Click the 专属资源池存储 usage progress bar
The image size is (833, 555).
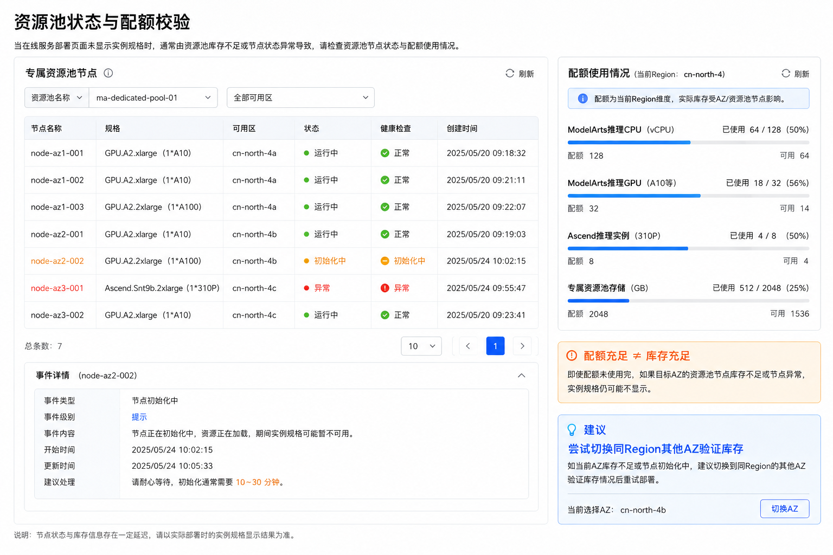click(688, 301)
